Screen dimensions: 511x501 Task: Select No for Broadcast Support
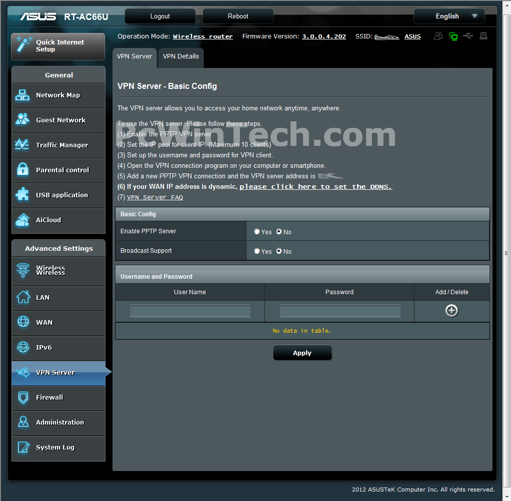tap(279, 251)
